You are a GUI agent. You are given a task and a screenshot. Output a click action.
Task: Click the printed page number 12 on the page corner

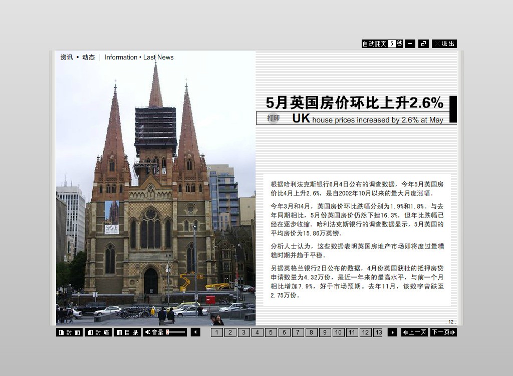coord(451,322)
